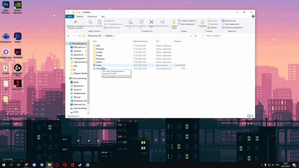
Task: Click the Telegram icon in the taskbar
Action: (42, 165)
